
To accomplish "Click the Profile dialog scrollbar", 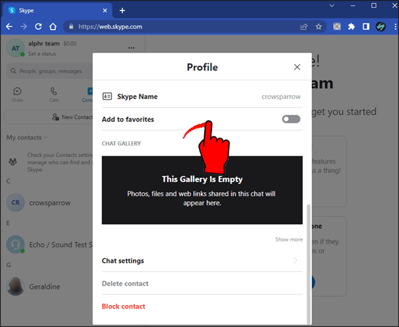I will click(x=309, y=263).
